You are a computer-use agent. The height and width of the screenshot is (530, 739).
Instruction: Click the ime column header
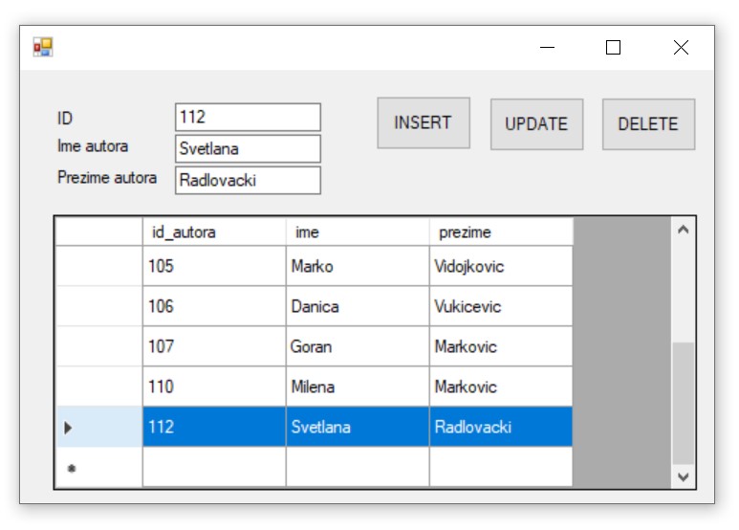click(x=357, y=232)
